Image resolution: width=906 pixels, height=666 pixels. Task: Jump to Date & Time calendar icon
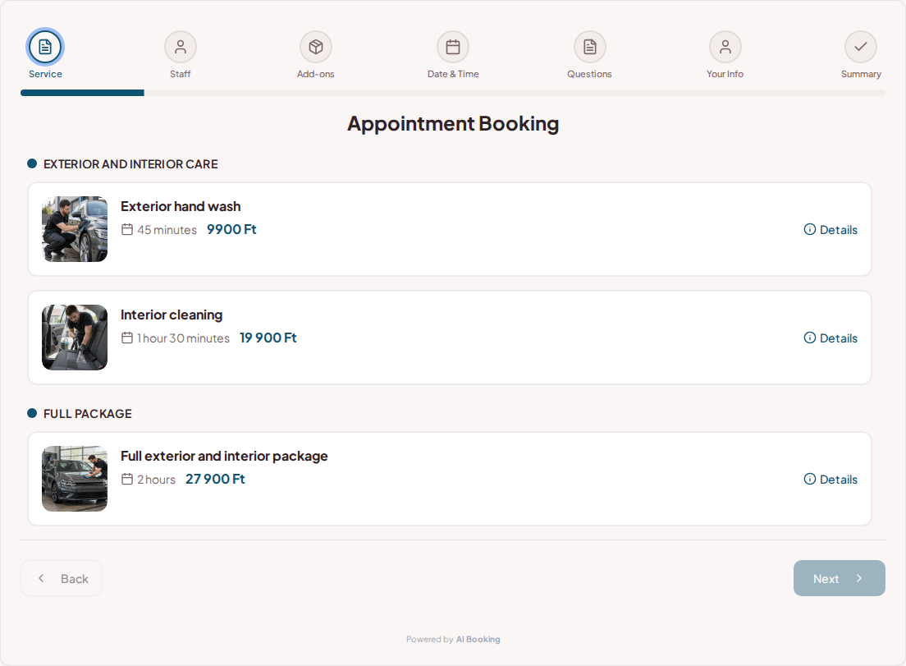tap(453, 47)
